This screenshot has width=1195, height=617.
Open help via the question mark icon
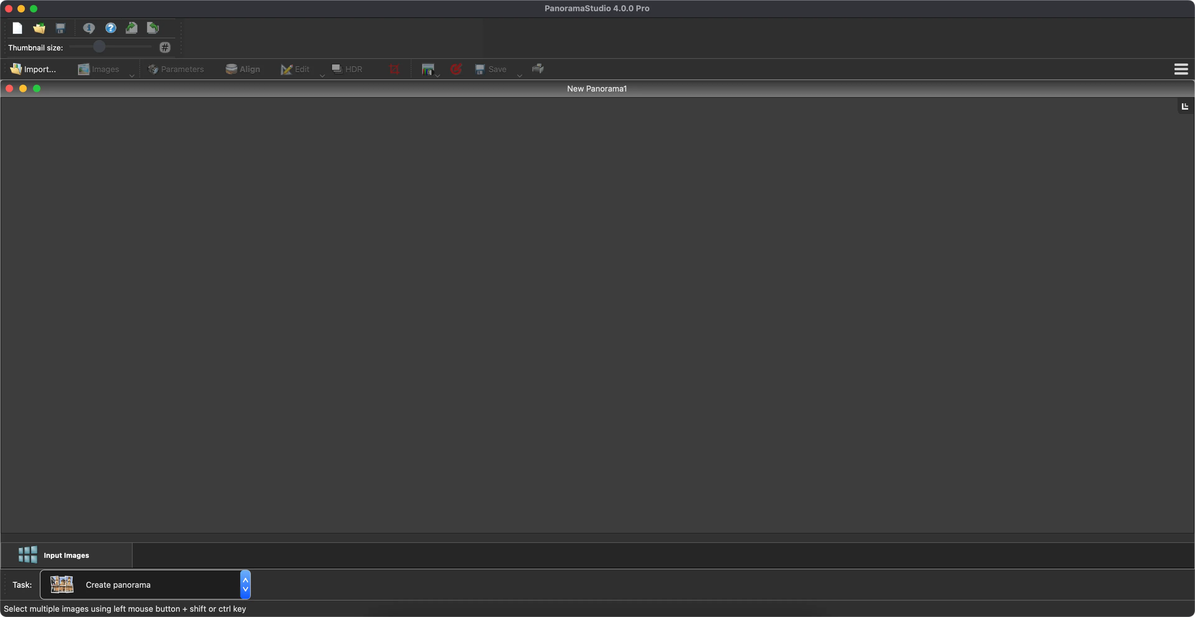click(x=110, y=28)
